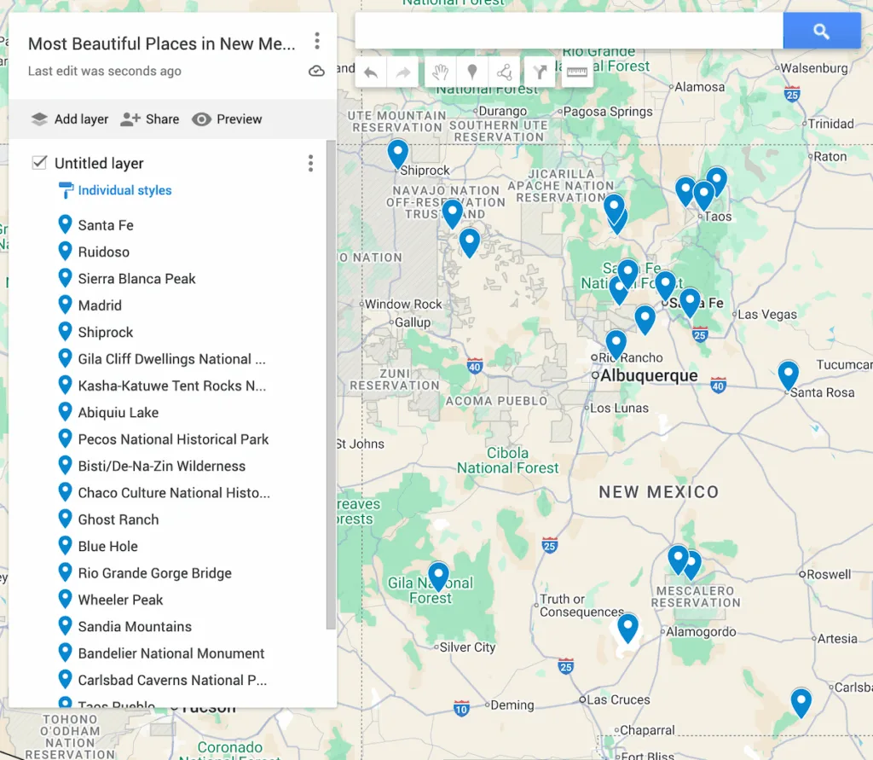Click the side panel scrollbar

(x=331, y=385)
